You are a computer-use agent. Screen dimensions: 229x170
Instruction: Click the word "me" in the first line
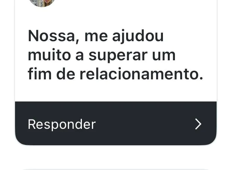pos(92,37)
